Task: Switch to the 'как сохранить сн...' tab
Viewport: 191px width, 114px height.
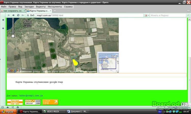Action: (x=13, y=11)
